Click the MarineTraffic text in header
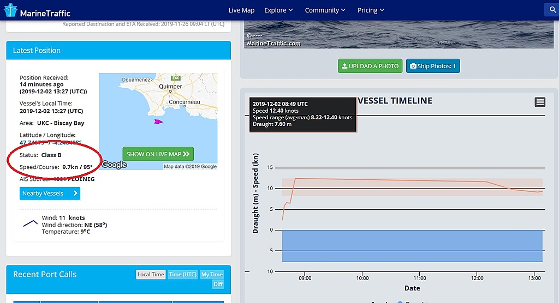This screenshot has height=303, width=559. pos(45,14)
